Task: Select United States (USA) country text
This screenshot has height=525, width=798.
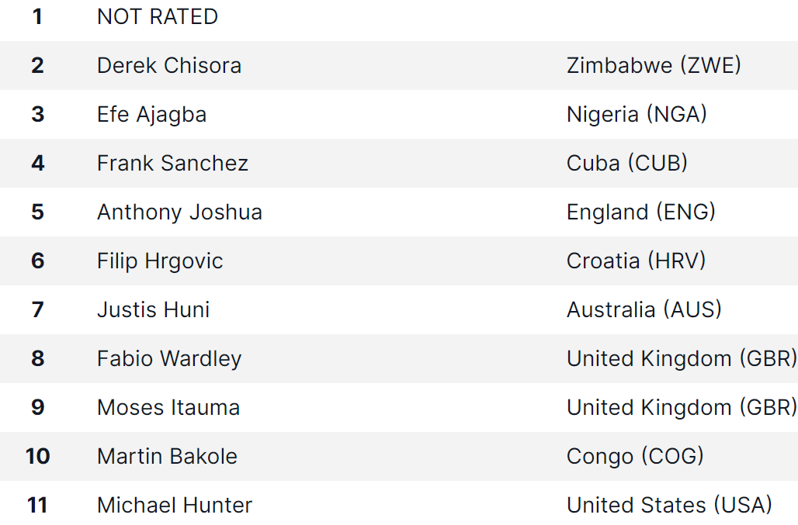Action: click(x=669, y=505)
